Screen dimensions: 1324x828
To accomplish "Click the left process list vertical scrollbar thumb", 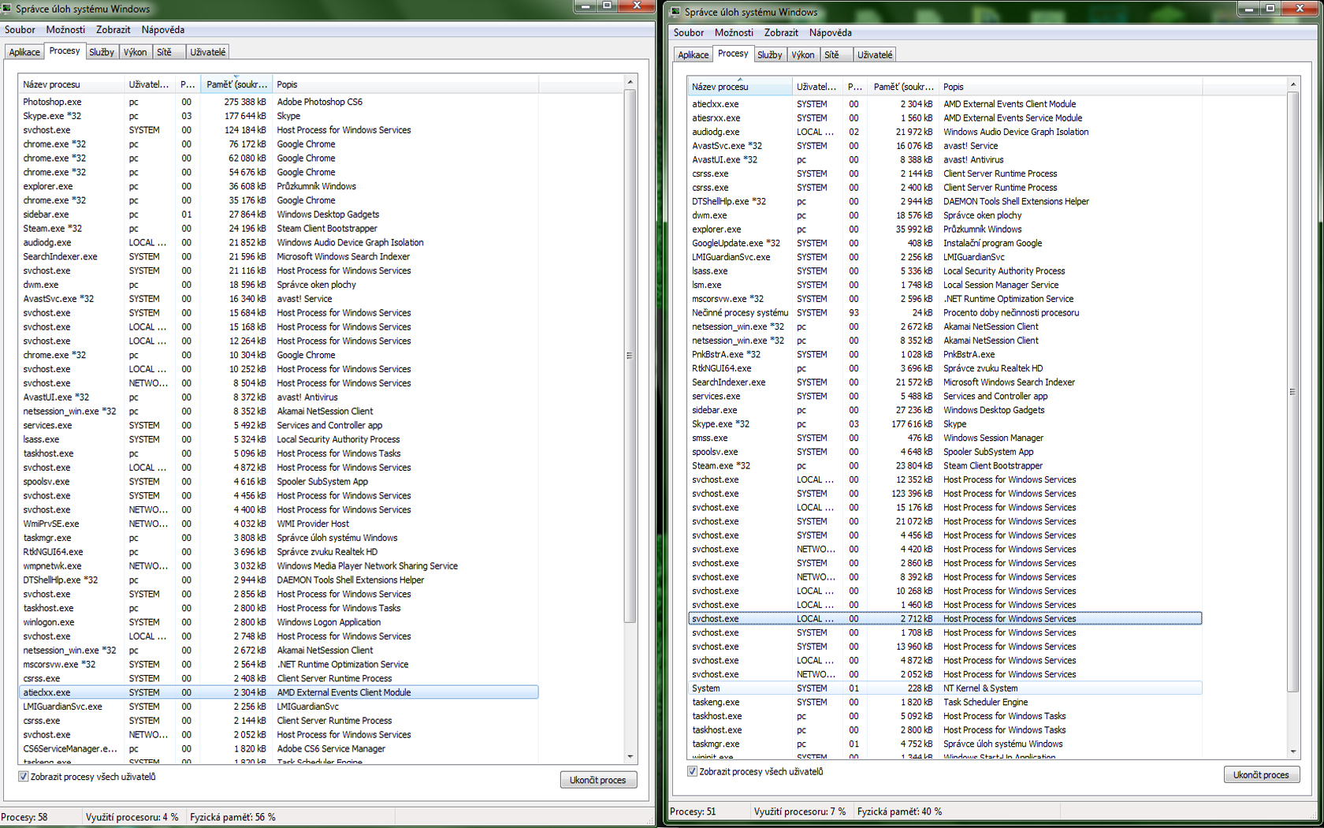I will [x=630, y=355].
